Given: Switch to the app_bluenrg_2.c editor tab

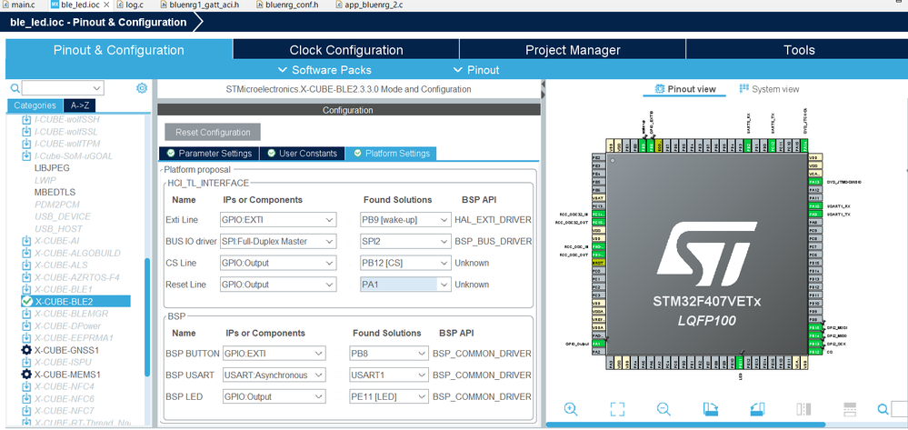Looking at the screenshot, I should [x=368, y=5].
